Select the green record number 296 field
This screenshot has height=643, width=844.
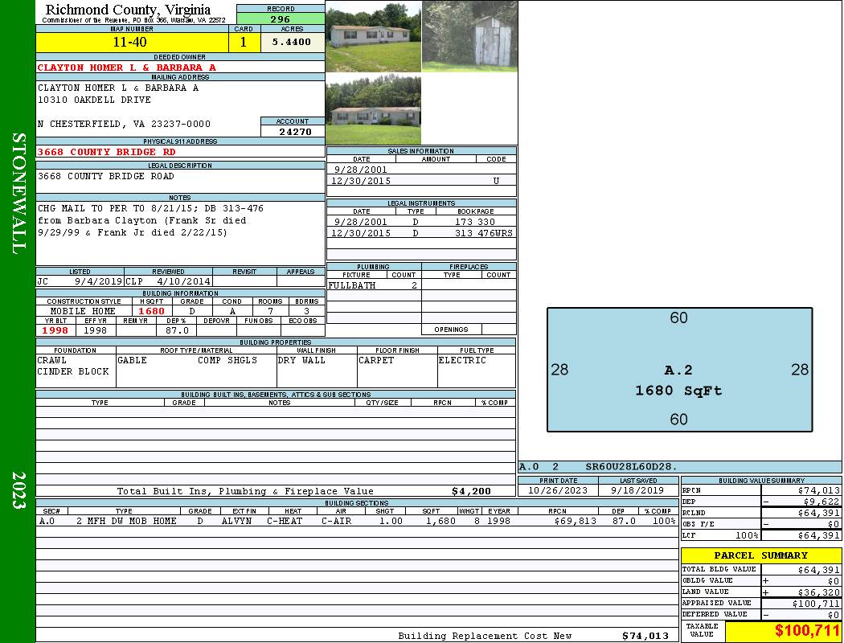pyautogui.click(x=281, y=19)
